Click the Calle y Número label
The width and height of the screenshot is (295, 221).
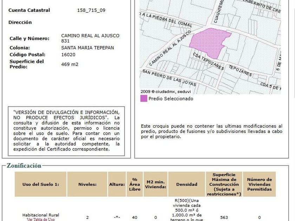pyautogui.click(x=29, y=38)
